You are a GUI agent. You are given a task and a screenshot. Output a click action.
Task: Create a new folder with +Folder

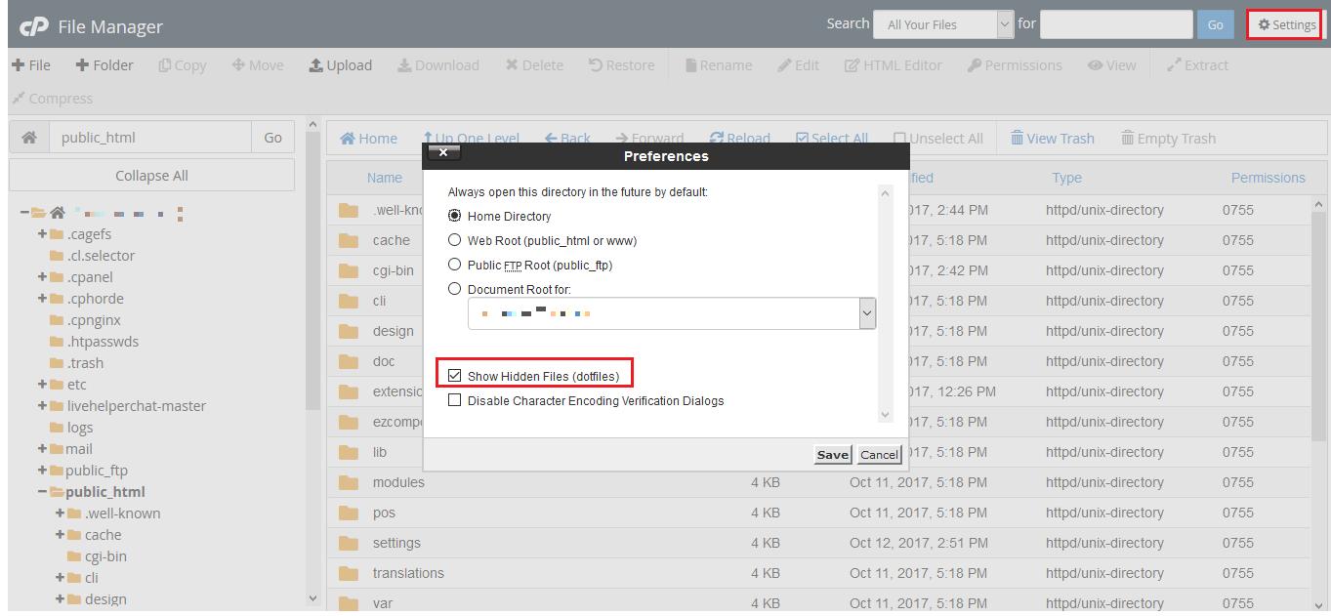point(104,65)
